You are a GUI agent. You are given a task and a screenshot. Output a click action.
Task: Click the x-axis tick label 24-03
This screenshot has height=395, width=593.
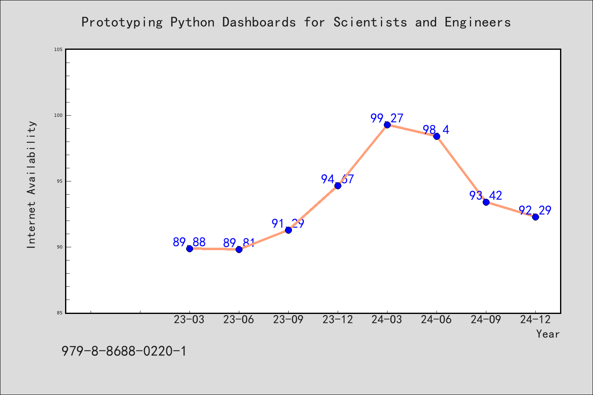click(387, 320)
